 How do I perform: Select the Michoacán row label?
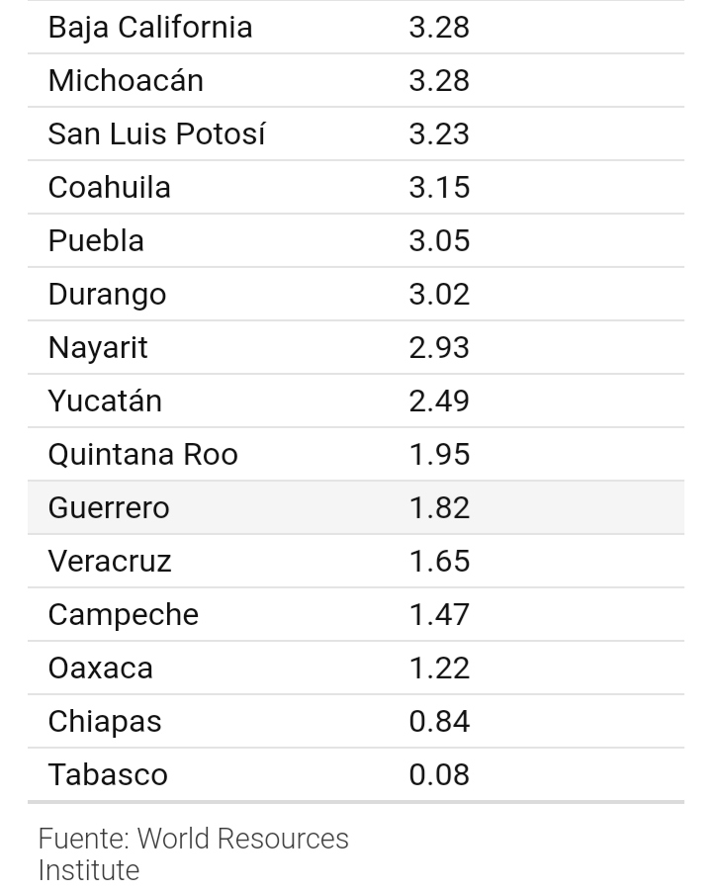pos(126,80)
